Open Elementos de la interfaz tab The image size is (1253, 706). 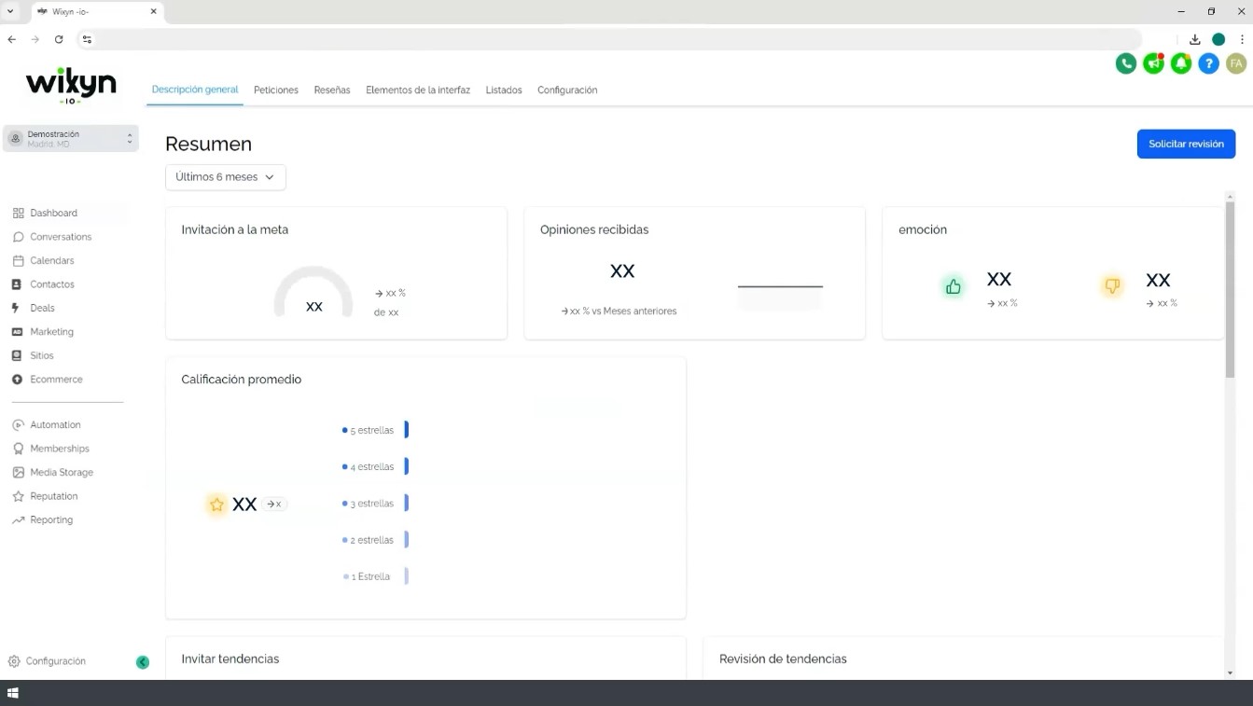418,90
